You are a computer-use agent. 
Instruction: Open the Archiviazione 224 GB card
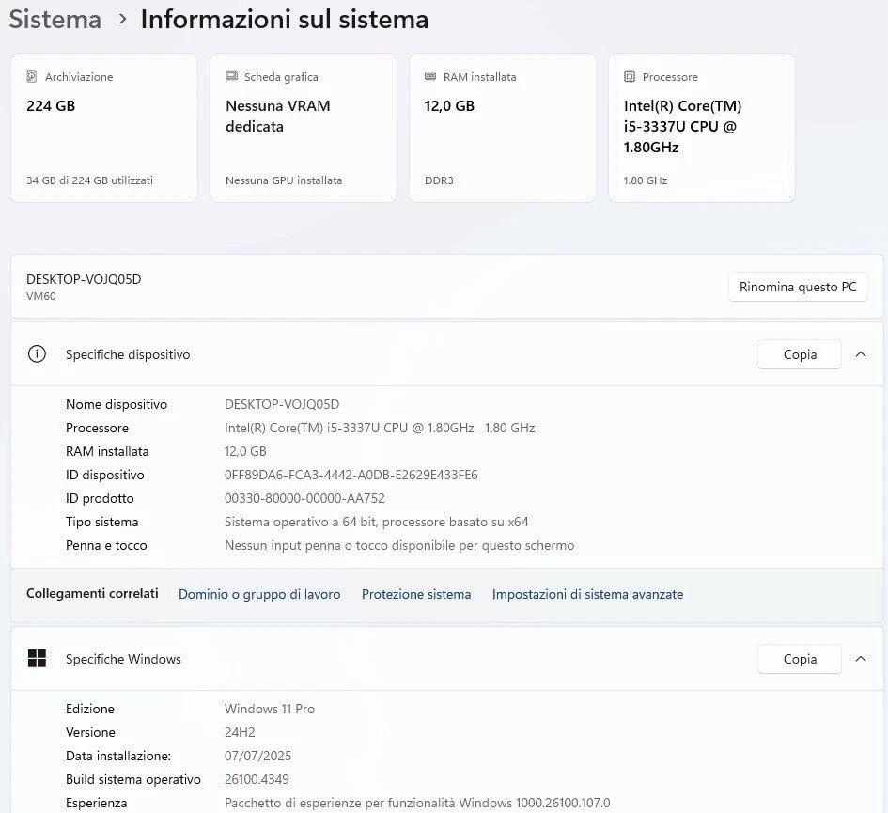[104, 128]
